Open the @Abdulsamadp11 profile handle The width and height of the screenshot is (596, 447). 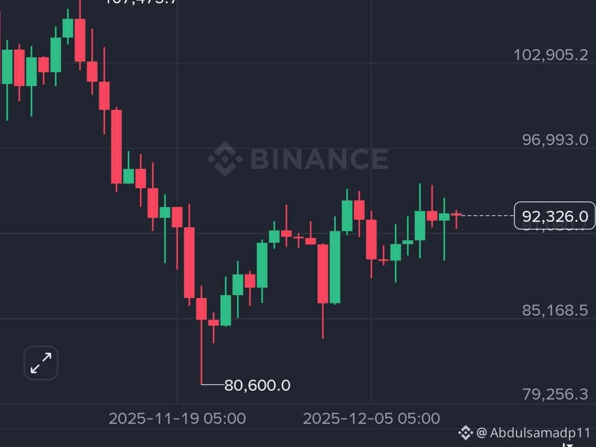(533, 433)
